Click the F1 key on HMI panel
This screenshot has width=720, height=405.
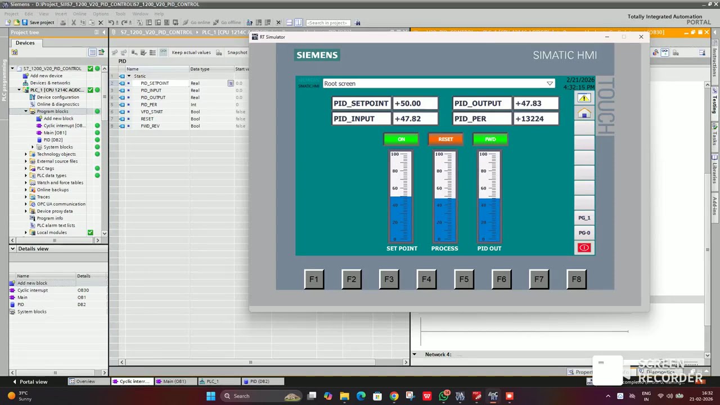point(314,279)
